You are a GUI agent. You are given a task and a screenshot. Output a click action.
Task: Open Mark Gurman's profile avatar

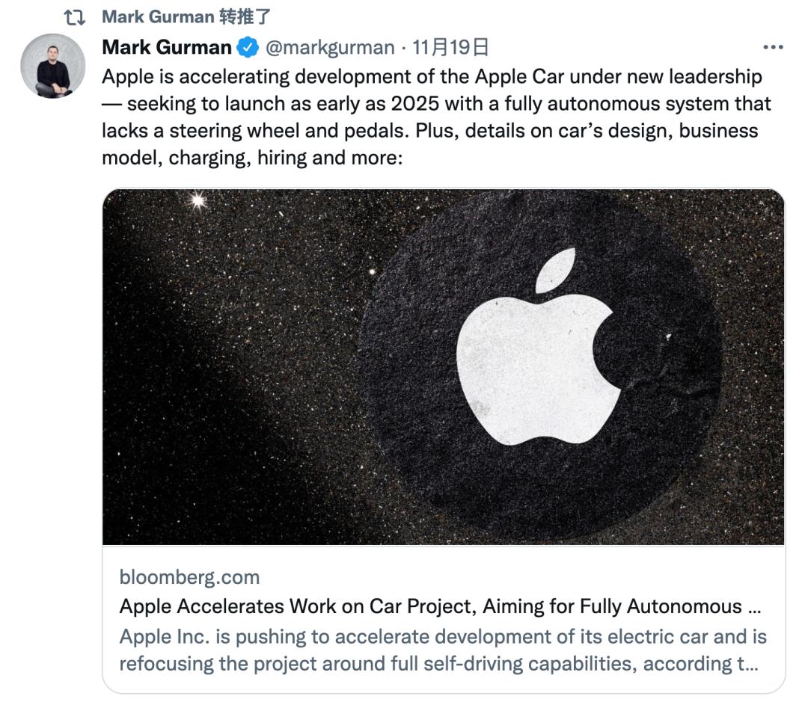[52, 66]
